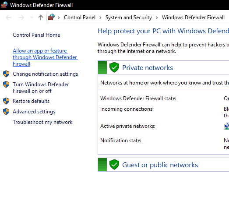Expand the chevron after Control Panel
The width and height of the screenshot is (229, 197).
[100, 18]
